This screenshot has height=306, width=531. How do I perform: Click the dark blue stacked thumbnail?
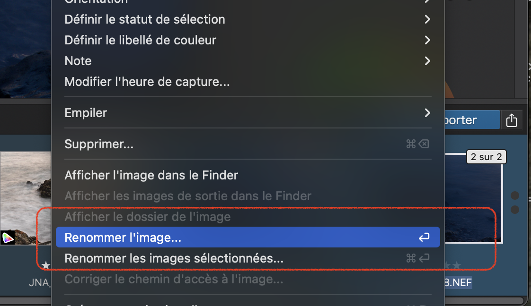[473, 198]
